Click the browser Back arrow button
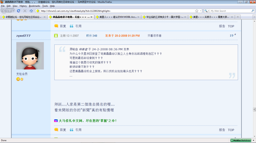The width and height of the screenshot is (256, 143). 5,11
